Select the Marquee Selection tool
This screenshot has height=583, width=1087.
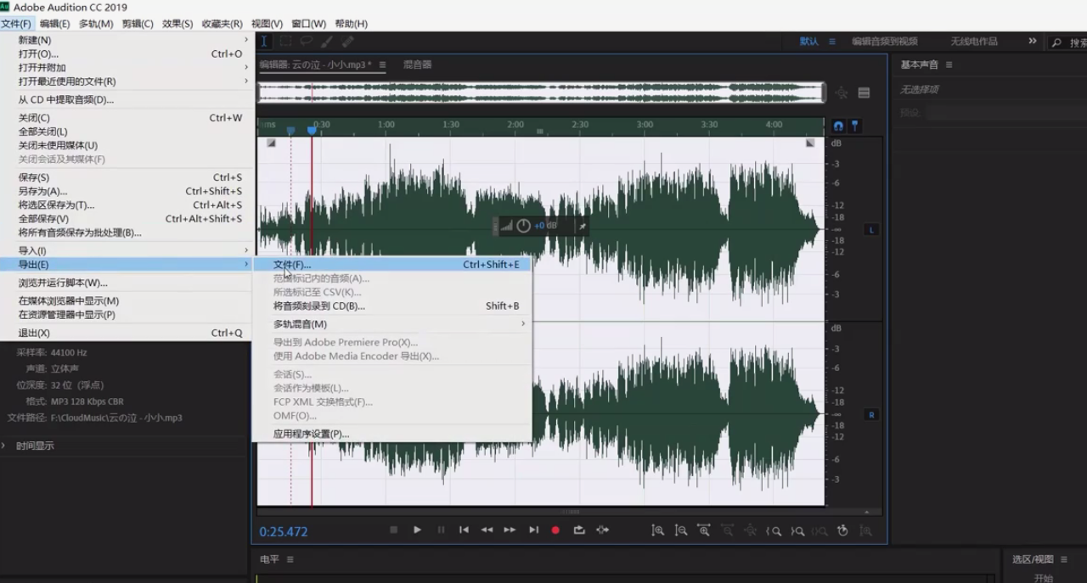[285, 41]
